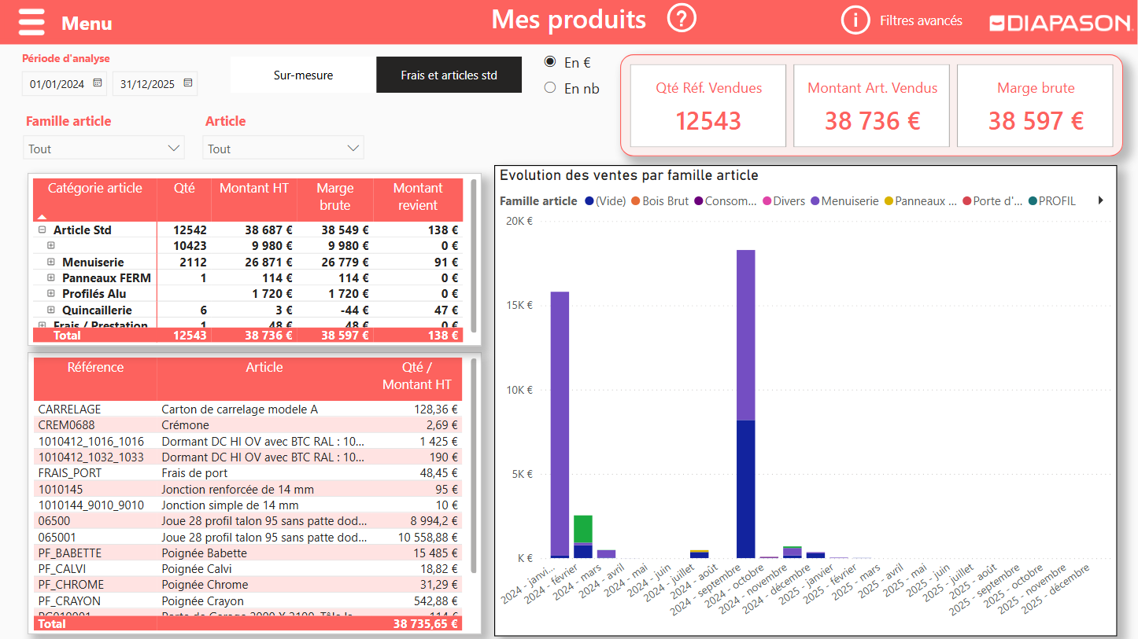Viewport: 1138px width, 639px height.
Task: Select the 'En nb' radio option
Action: click(x=551, y=88)
